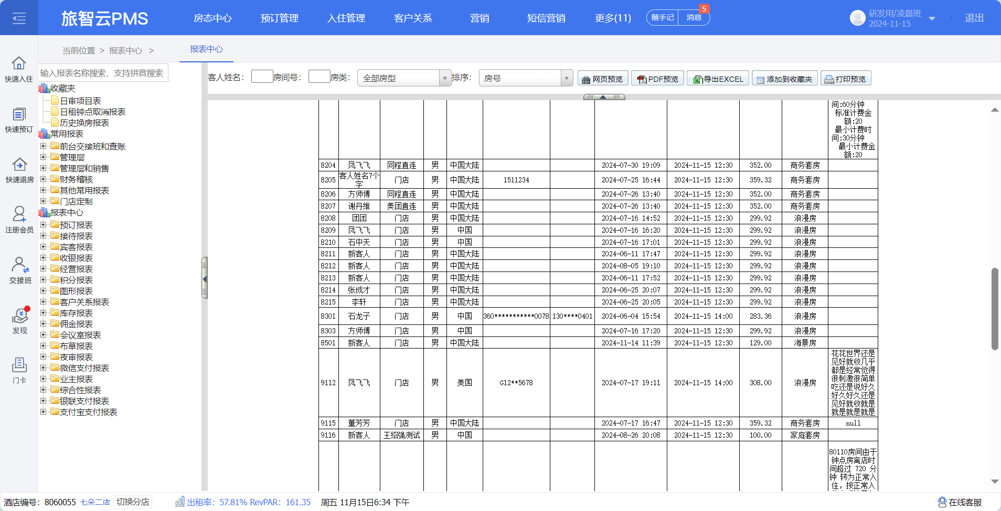This screenshot has height=511, width=1001.
Task: Open user account dropdown arrow
Action: [932, 18]
